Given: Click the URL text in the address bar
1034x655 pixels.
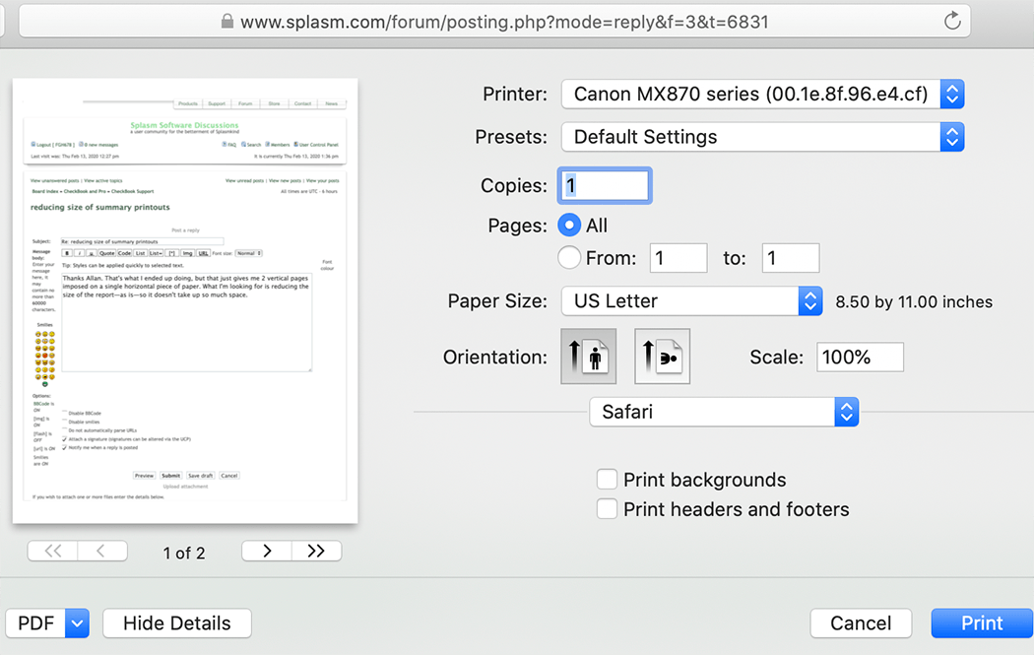Looking at the screenshot, I should 504,22.
